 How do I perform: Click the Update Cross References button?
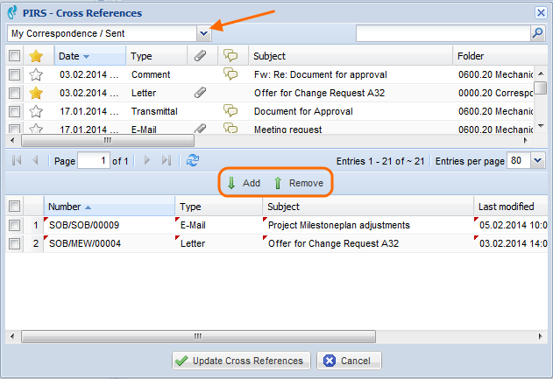240,361
